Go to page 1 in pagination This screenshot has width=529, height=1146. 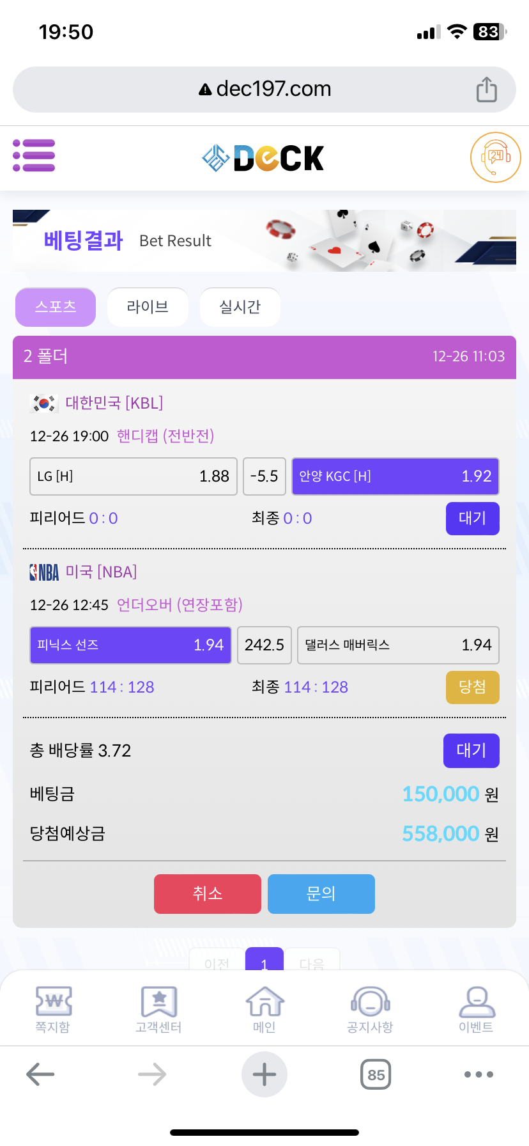(264, 960)
